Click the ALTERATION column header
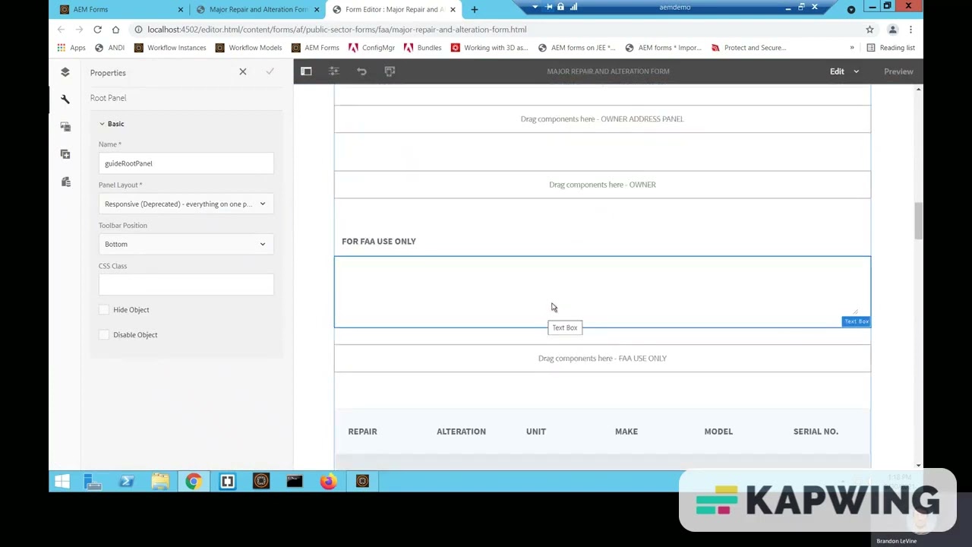This screenshot has height=547, width=972. pos(461,432)
